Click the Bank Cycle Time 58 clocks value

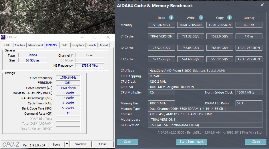[x=68, y=108]
